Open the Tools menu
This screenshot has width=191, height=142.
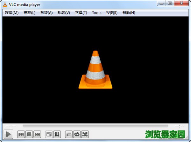[96, 13]
